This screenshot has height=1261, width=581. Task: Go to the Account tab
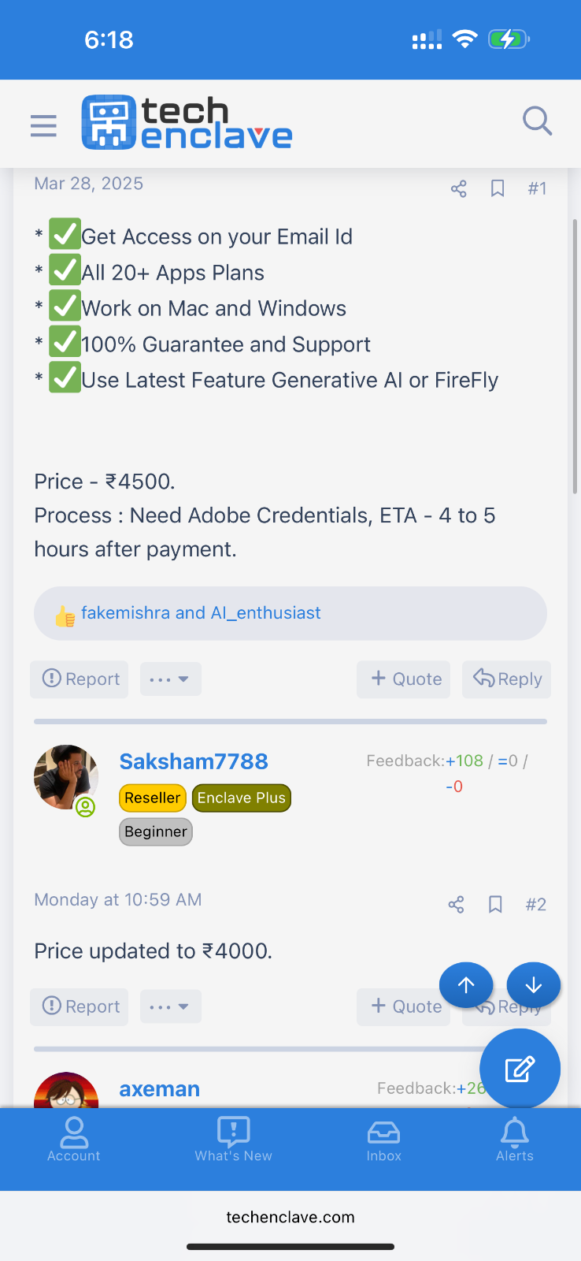(74, 1140)
